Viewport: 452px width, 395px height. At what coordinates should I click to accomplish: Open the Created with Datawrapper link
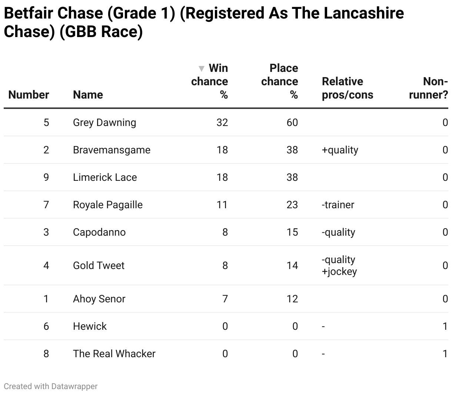(51, 386)
